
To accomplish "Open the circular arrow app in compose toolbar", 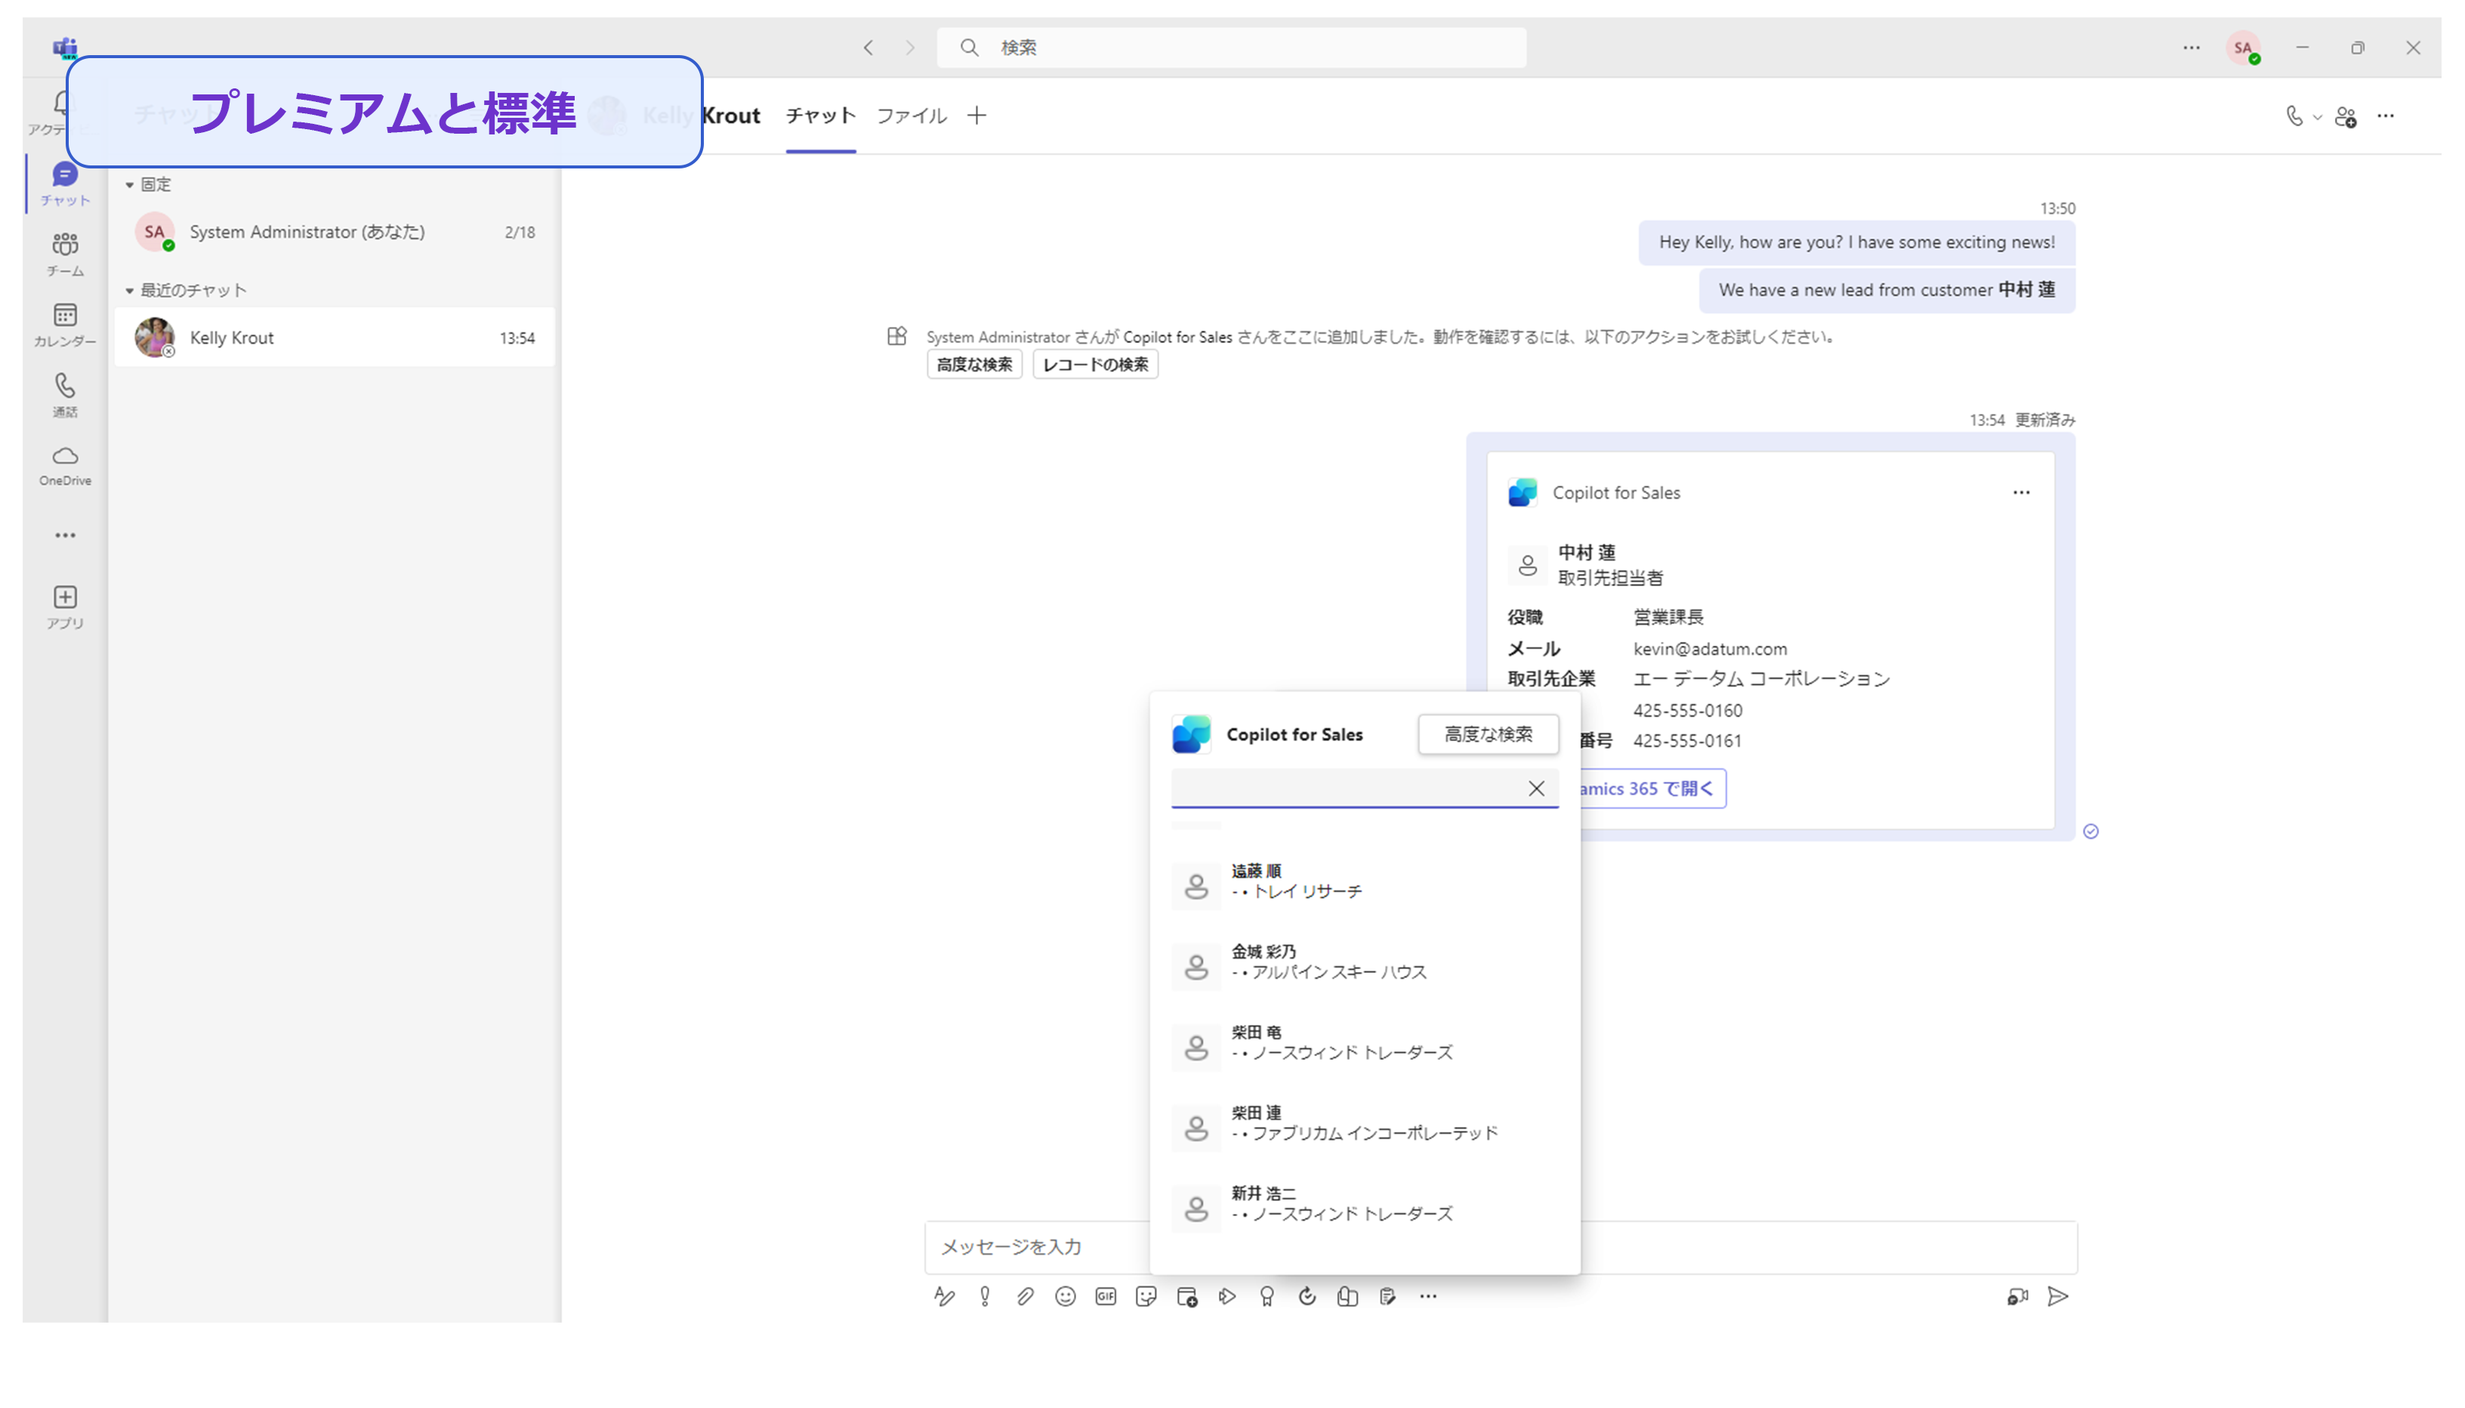I will (1307, 1295).
